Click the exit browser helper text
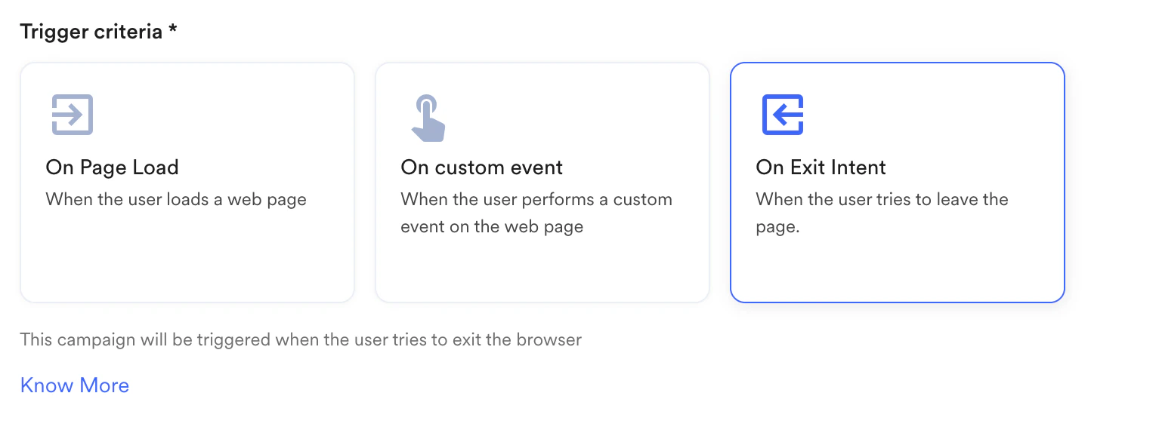1159x439 pixels. (x=301, y=339)
